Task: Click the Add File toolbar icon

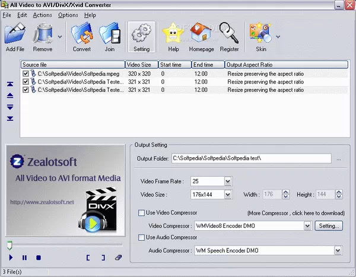Action: click(15, 34)
